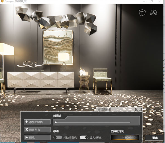The height and width of the screenshot is (143, 165).
Task: Click the Enscape logo in the title bar
Action: click(x=2, y=1)
